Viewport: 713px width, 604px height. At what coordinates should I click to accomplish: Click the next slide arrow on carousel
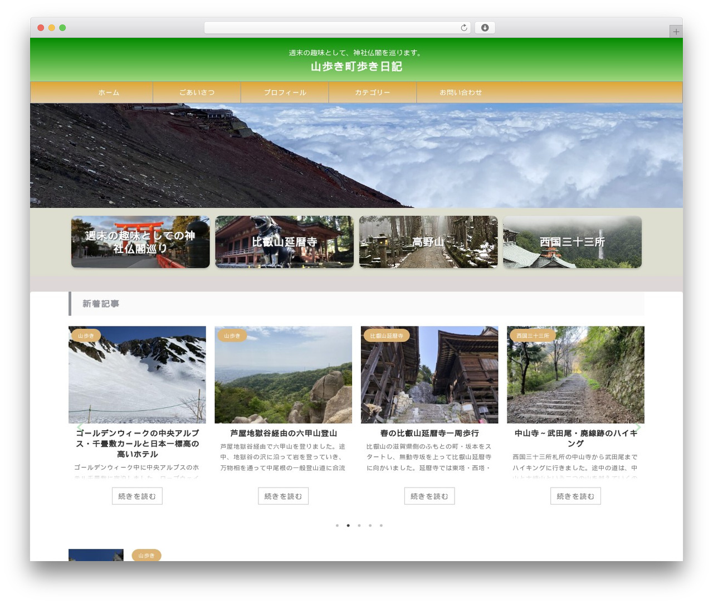[x=638, y=427]
